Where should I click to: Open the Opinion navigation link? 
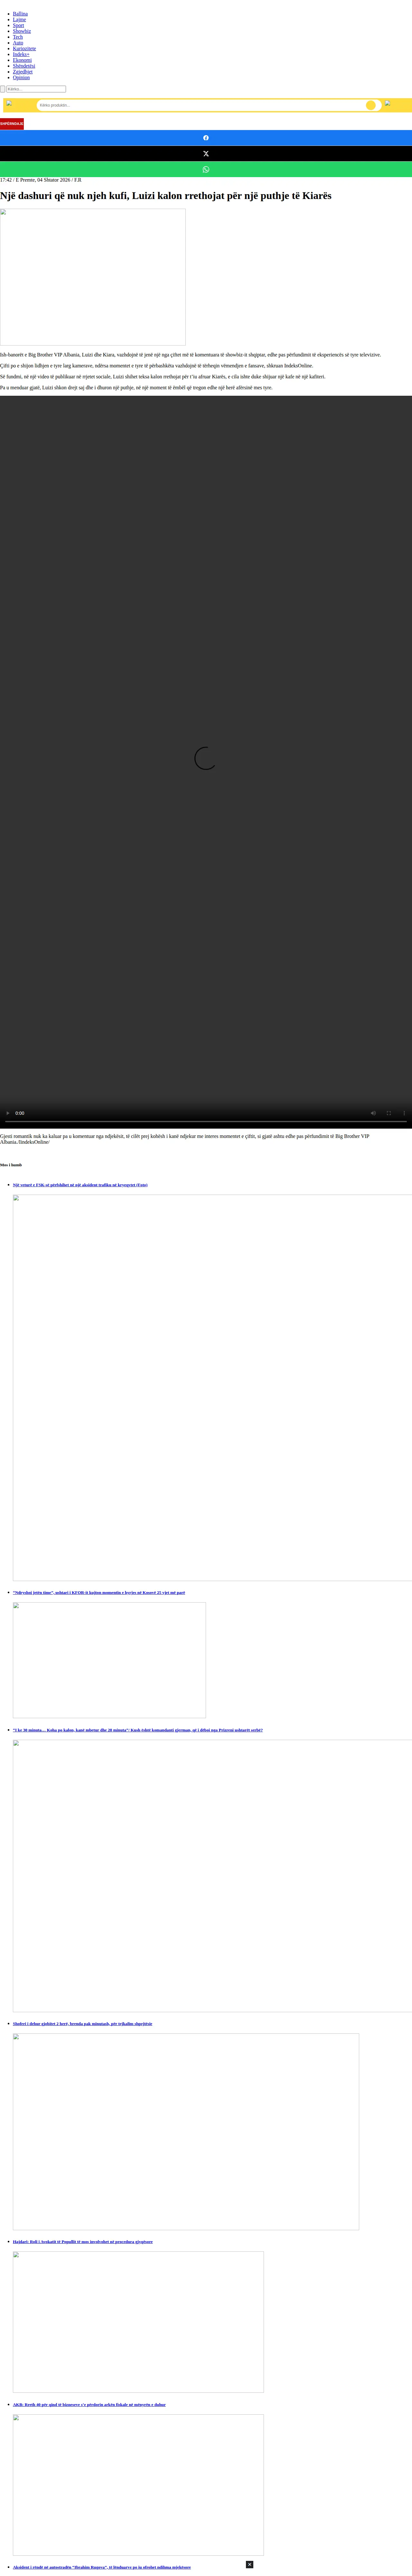(x=21, y=77)
